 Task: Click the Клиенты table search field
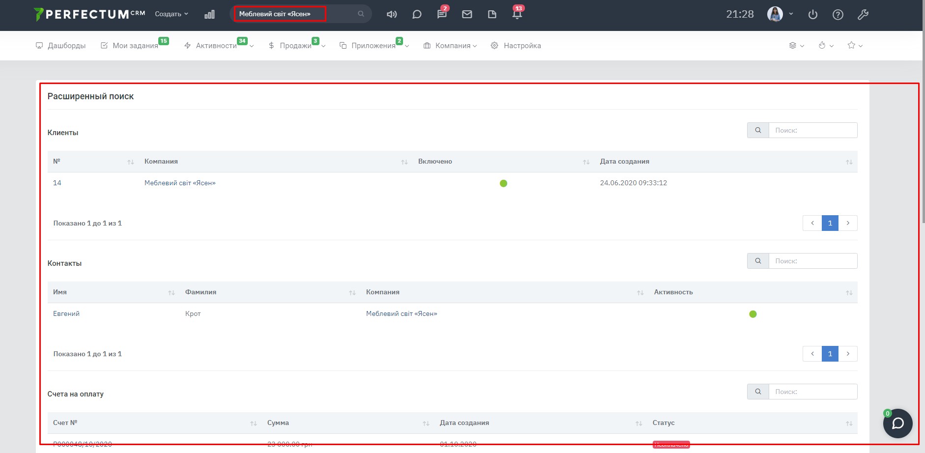pos(812,130)
